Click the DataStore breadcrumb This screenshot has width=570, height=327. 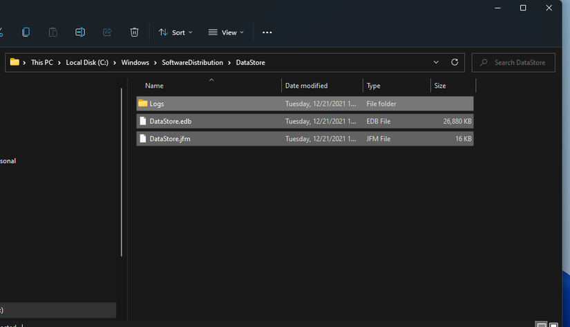click(251, 62)
